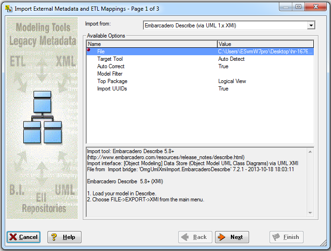The width and height of the screenshot is (331, 251).
Task: Click the True value for Auto Correct
Action: (223, 66)
